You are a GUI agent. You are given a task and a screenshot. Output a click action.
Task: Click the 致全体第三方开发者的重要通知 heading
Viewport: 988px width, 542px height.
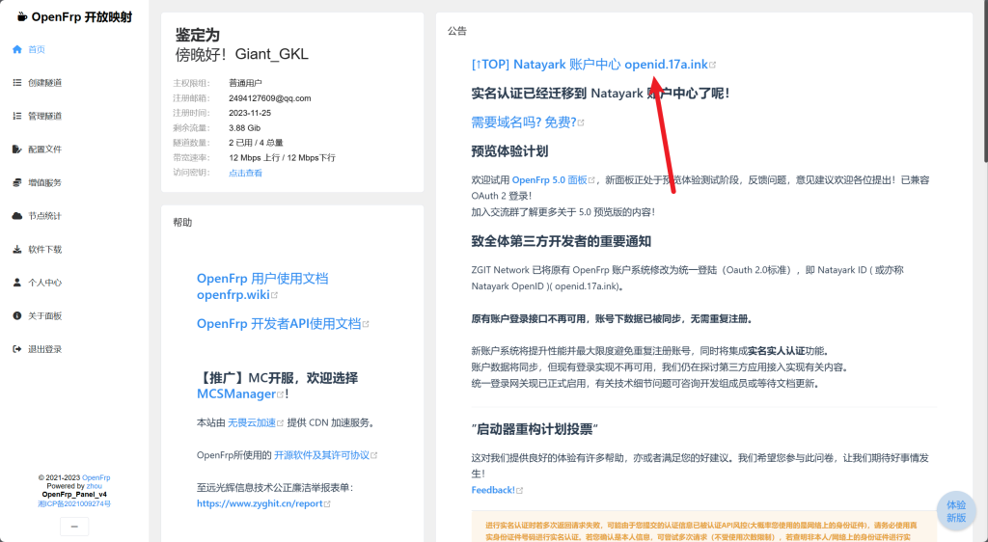pyautogui.click(x=562, y=242)
